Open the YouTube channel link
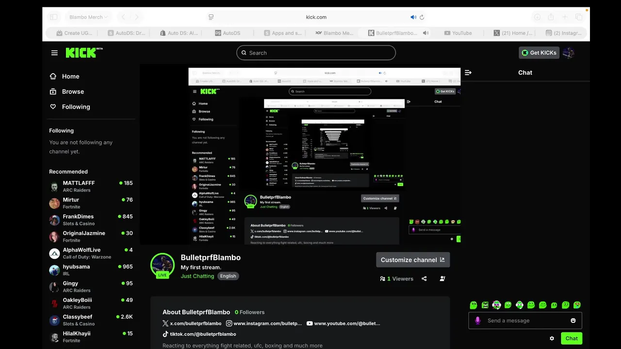The height and width of the screenshot is (349, 621). click(x=343, y=323)
